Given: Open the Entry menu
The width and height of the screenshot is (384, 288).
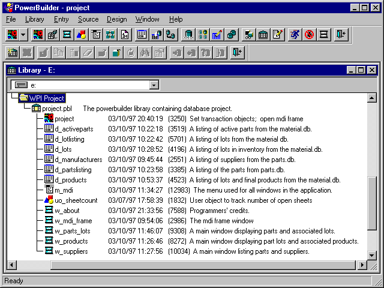Looking at the screenshot, I should (x=61, y=19).
